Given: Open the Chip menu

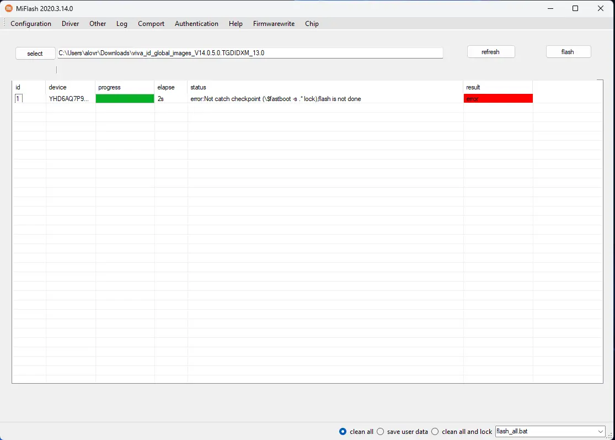Looking at the screenshot, I should pos(312,24).
